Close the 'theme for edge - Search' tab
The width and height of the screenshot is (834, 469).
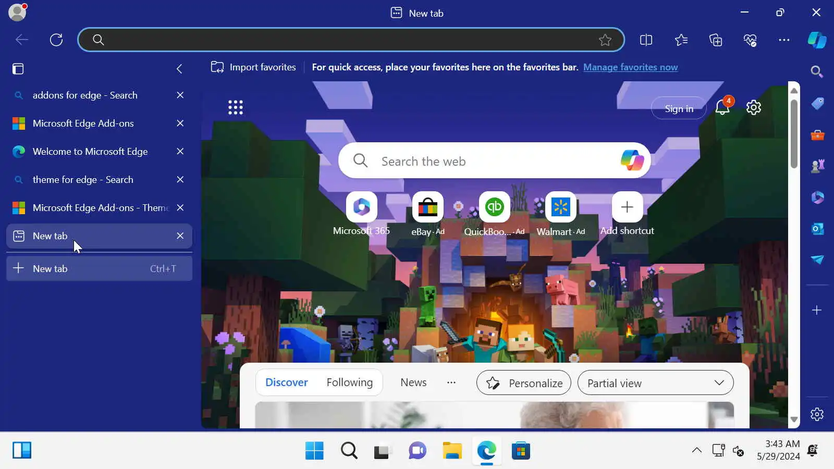click(x=180, y=180)
